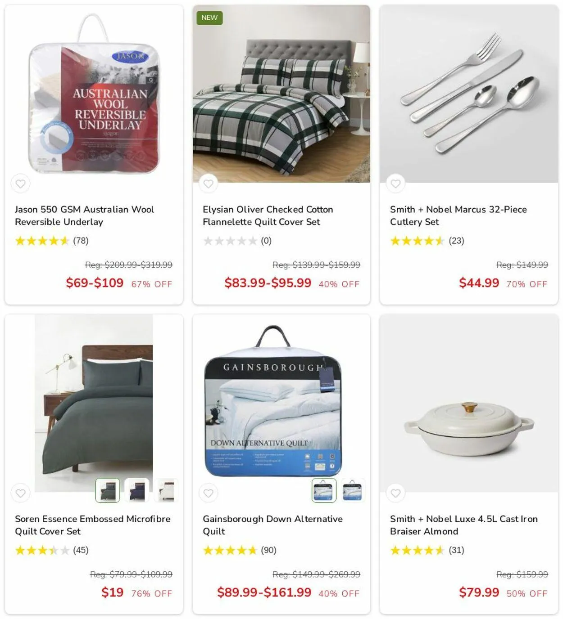The height and width of the screenshot is (619, 563).
Task: Open Smith + Nobel Marcus Cutlery Set title
Action: coord(459,215)
